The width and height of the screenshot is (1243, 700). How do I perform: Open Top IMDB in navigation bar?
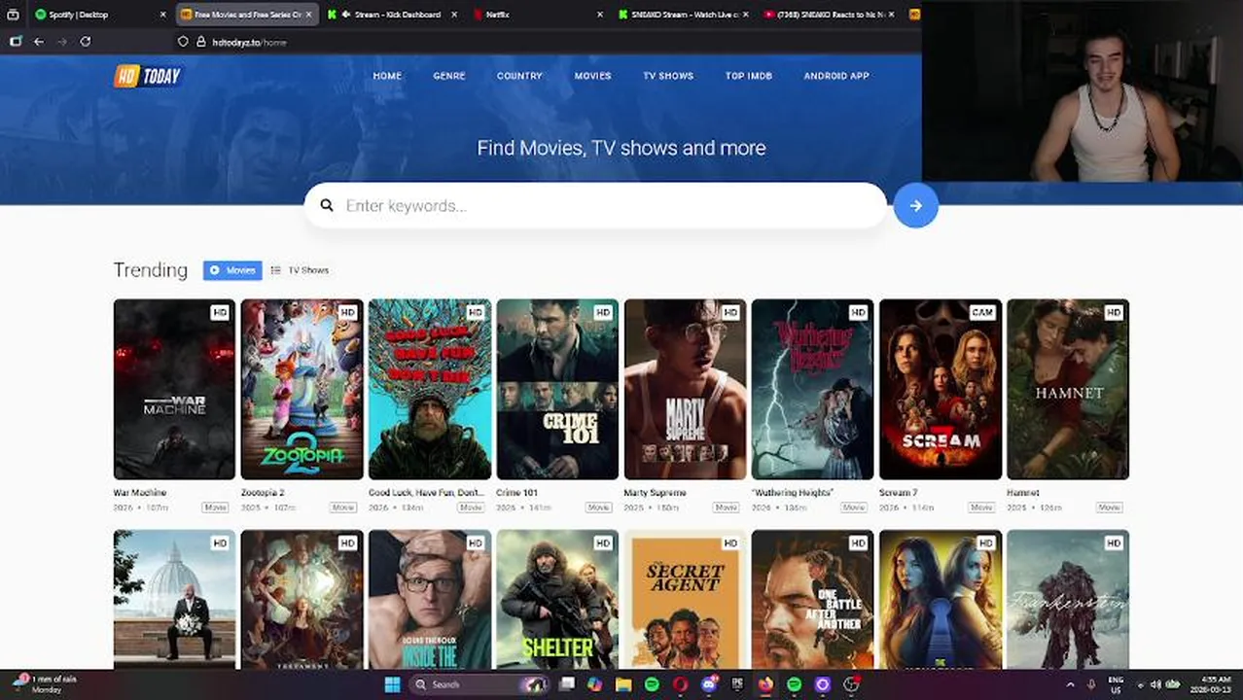(749, 76)
